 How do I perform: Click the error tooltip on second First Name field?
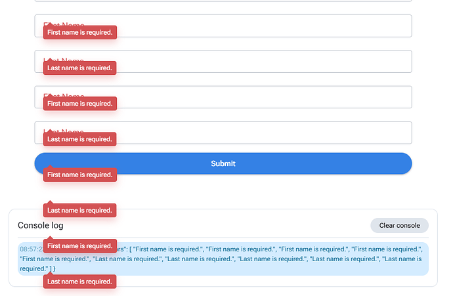(79, 104)
